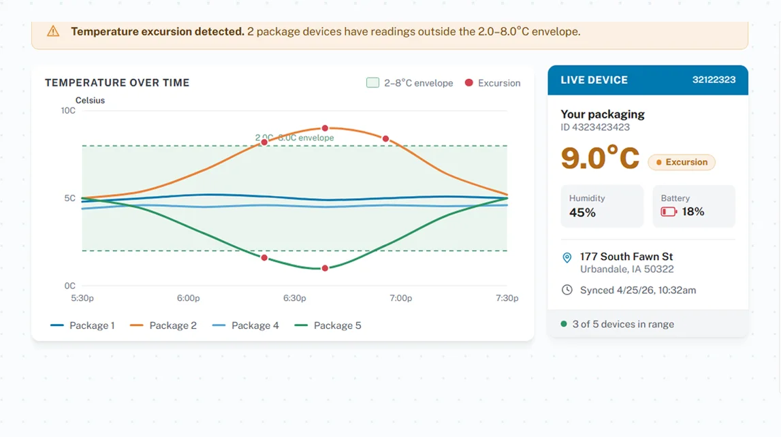Select the Package 4 legend entry

246,325
